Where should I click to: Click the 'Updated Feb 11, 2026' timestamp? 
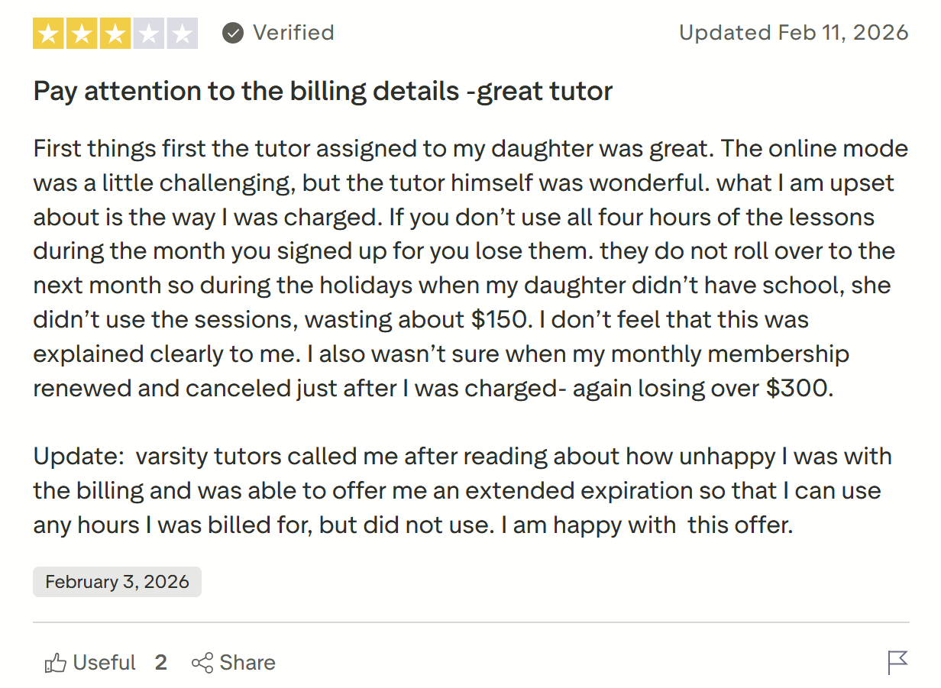pyautogui.click(x=794, y=32)
